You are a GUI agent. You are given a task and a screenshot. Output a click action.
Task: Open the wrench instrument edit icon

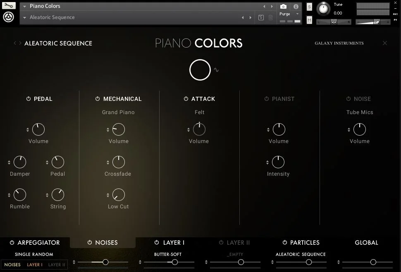[9, 5]
